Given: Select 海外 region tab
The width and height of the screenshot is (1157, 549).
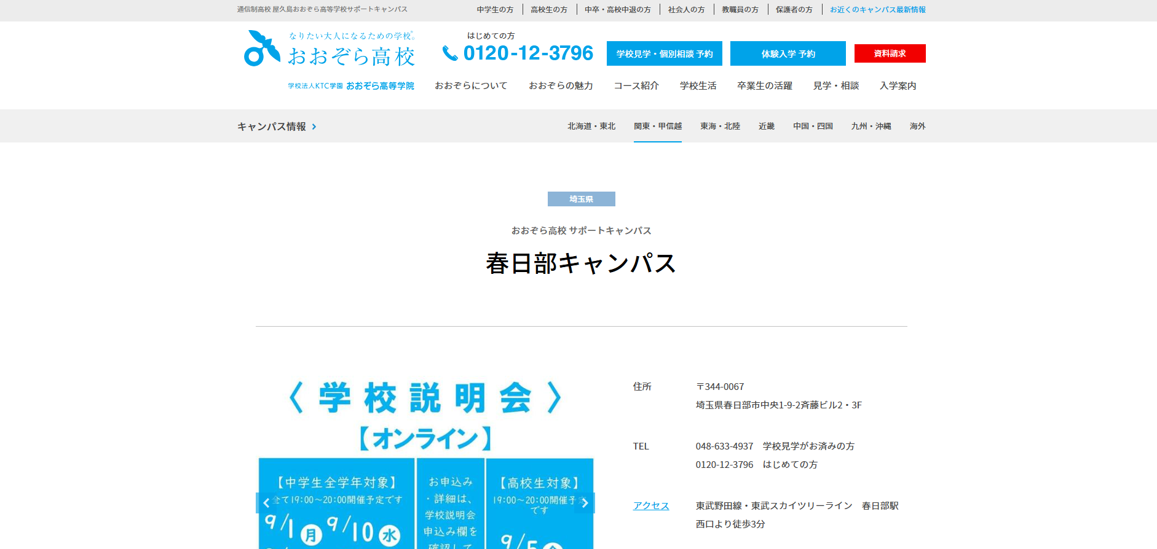Looking at the screenshot, I should coord(918,126).
